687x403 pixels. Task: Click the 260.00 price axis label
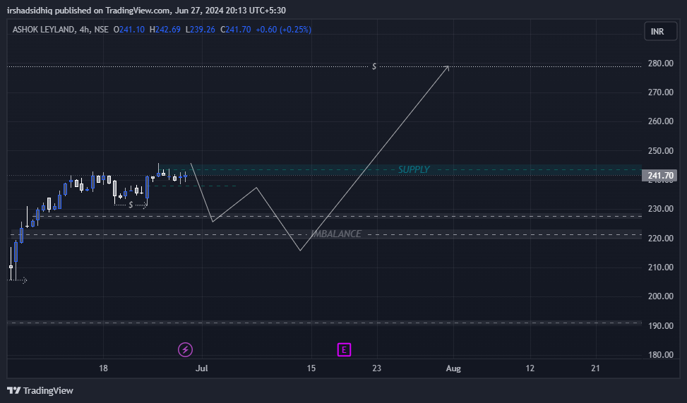[x=660, y=121]
